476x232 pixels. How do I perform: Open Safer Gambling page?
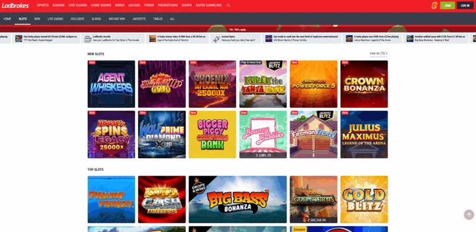click(x=209, y=5)
